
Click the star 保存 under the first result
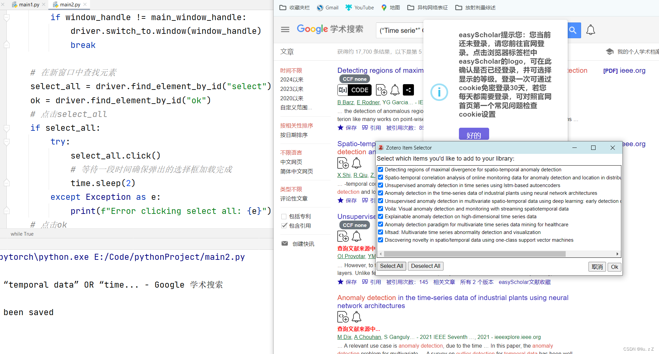tap(347, 128)
